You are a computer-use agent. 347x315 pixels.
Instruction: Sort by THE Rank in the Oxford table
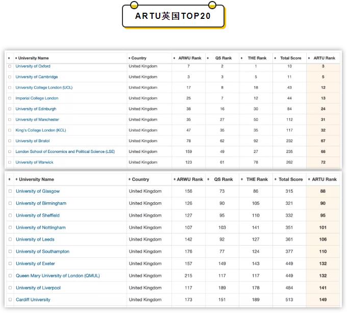tap(256, 58)
